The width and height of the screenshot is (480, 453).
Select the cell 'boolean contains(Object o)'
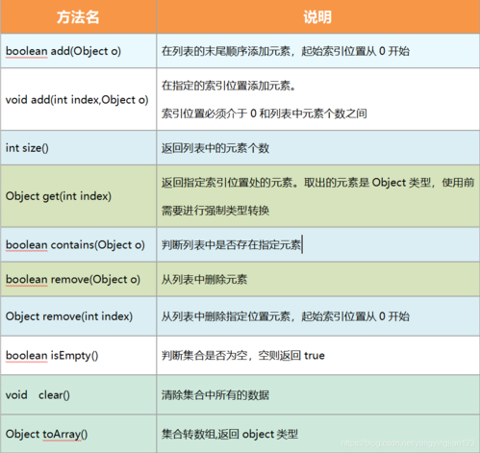pyautogui.click(x=79, y=245)
